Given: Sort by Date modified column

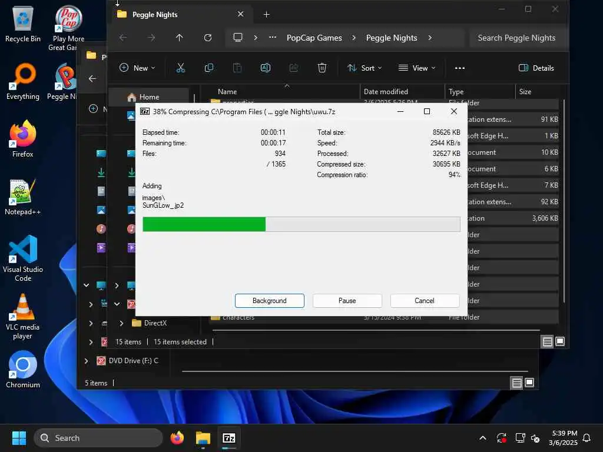Looking at the screenshot, I should point(402,91).
